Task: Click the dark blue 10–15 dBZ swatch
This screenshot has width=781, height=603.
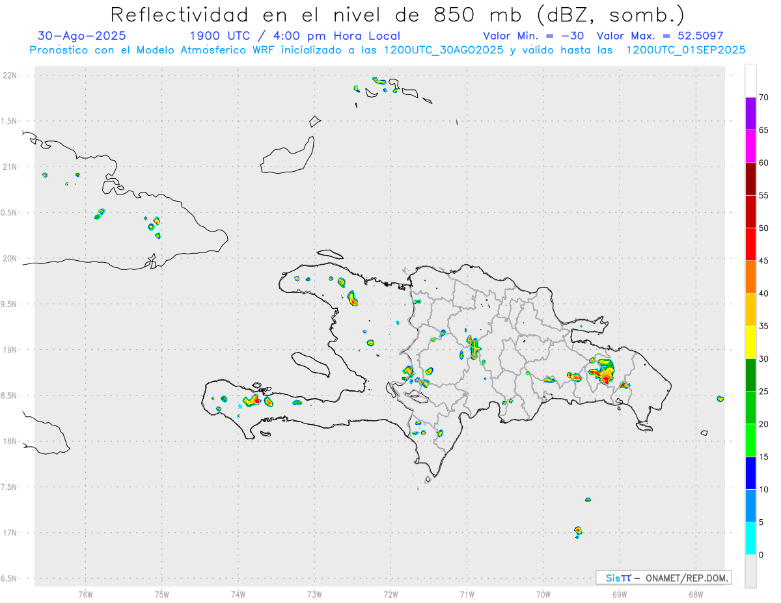Action: click(750, 473)
